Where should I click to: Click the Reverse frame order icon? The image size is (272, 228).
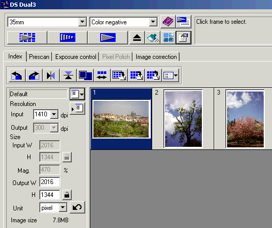click(102, 75)
